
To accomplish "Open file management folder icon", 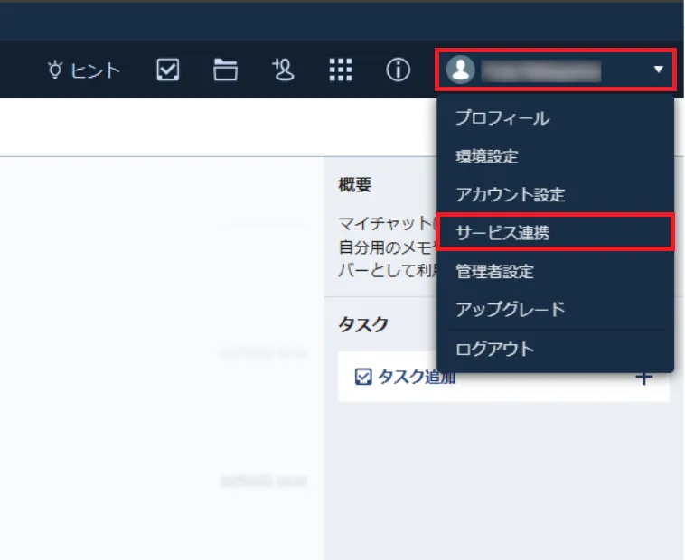I will click(x=225, y=70).
